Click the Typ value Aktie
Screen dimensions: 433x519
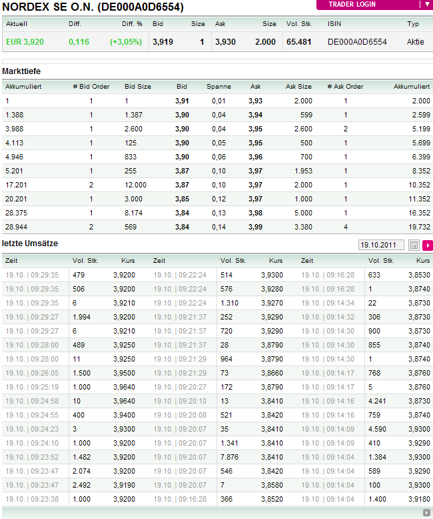415,42
